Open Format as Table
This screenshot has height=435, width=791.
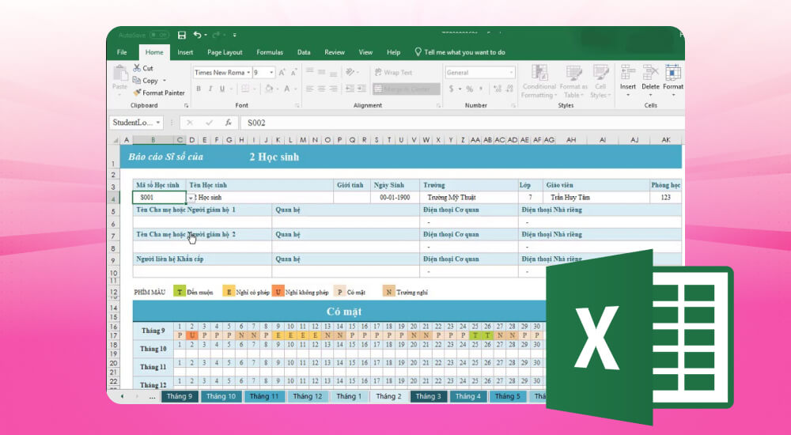tap(573, 81)
